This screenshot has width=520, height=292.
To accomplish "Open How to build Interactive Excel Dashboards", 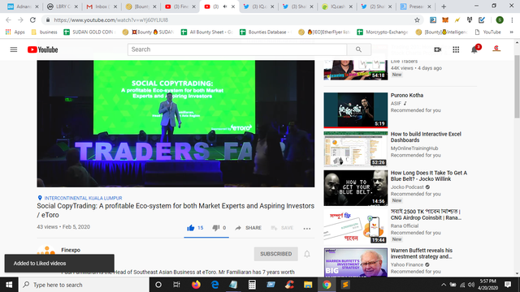I will pos(426,137).
